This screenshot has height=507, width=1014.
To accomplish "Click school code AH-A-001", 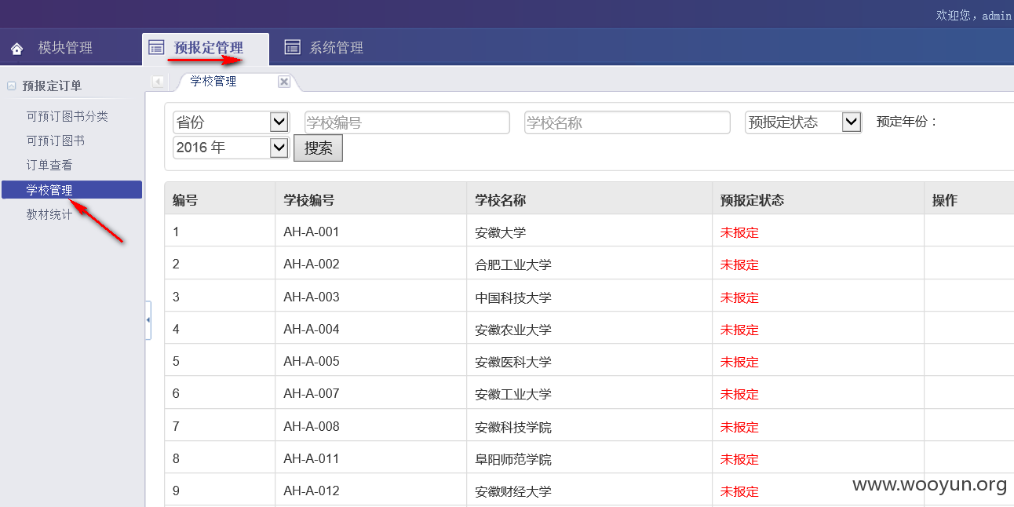I will point(312,232).
